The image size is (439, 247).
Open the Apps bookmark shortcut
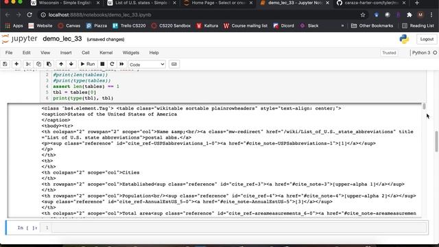click(x=14, y=26)
